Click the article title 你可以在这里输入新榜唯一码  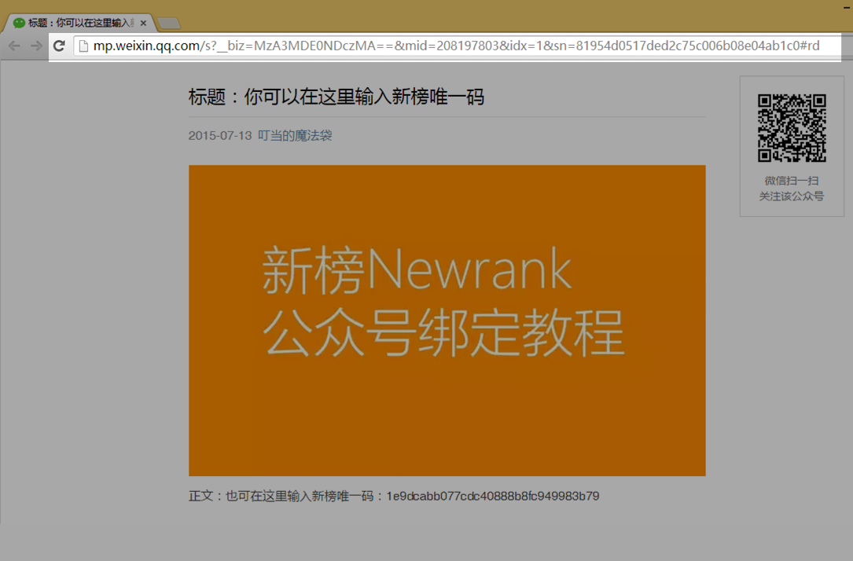(336, 97)
